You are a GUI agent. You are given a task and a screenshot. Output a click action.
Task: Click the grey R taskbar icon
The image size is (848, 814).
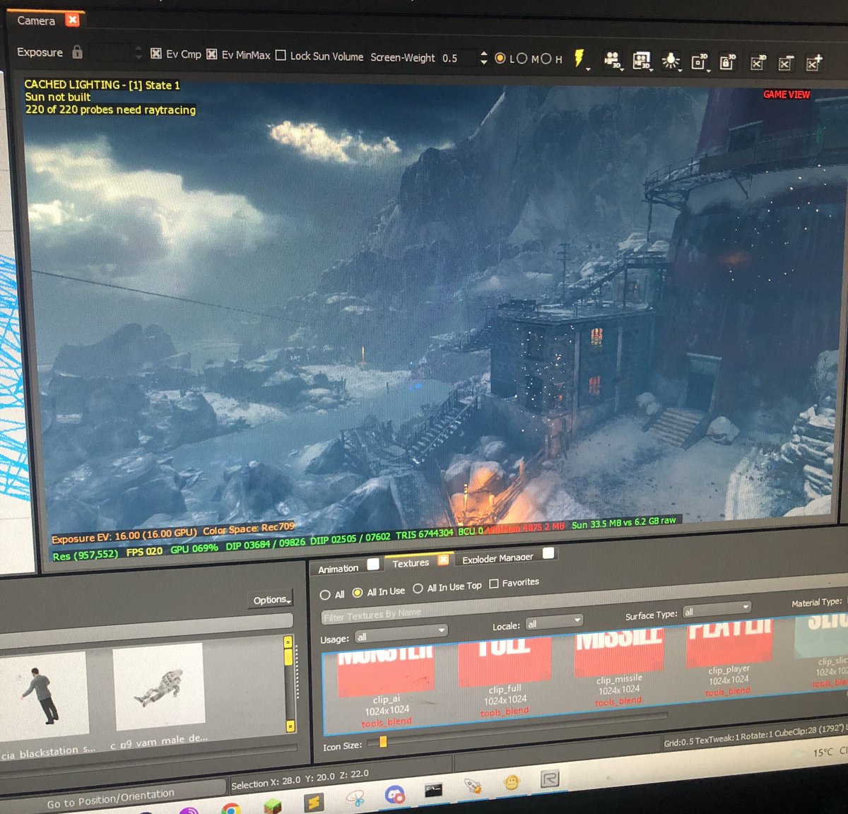[x=550, y=779]
